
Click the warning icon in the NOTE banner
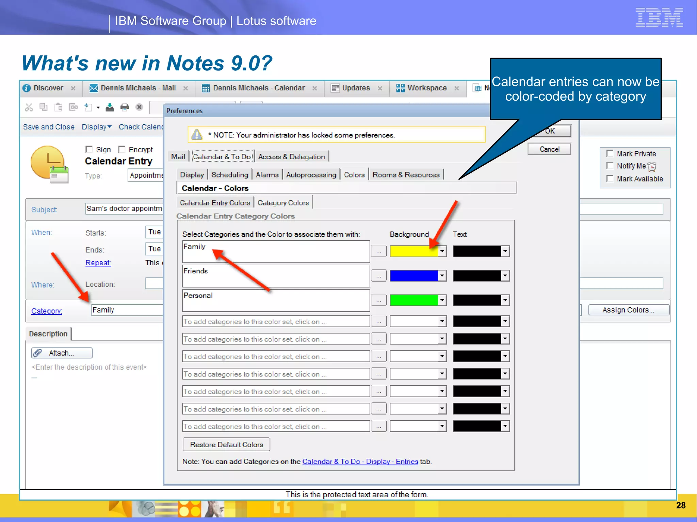[197, 135]
